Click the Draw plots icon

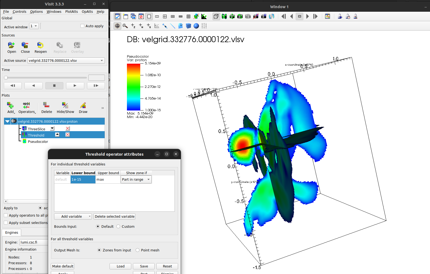[83, 106]
